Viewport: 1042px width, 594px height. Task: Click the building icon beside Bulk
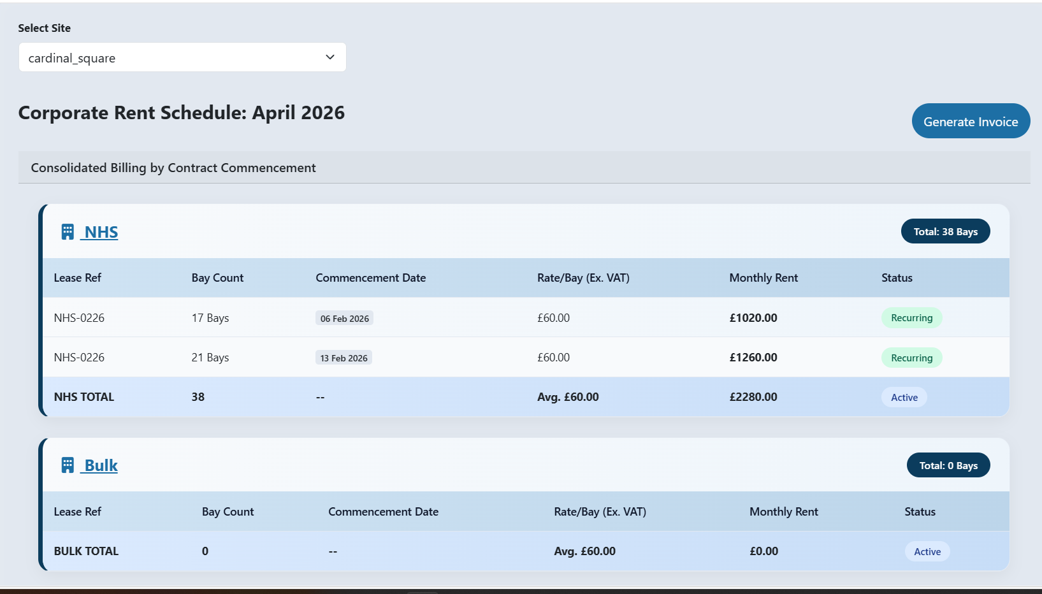coord(68,465)
